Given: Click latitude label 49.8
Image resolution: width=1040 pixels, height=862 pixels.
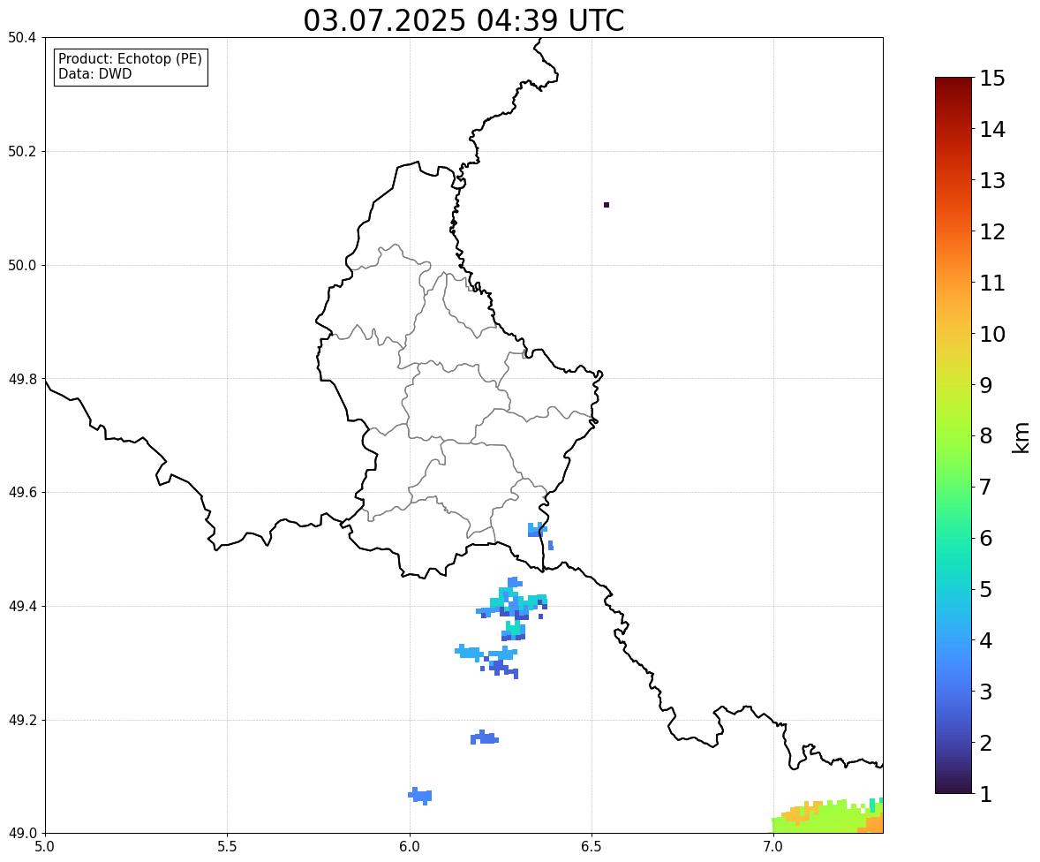Looking at the screenshot, I should coord(22,379).
